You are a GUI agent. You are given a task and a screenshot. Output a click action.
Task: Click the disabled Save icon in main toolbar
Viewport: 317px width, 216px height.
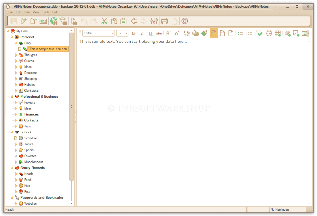pos(14,21)
